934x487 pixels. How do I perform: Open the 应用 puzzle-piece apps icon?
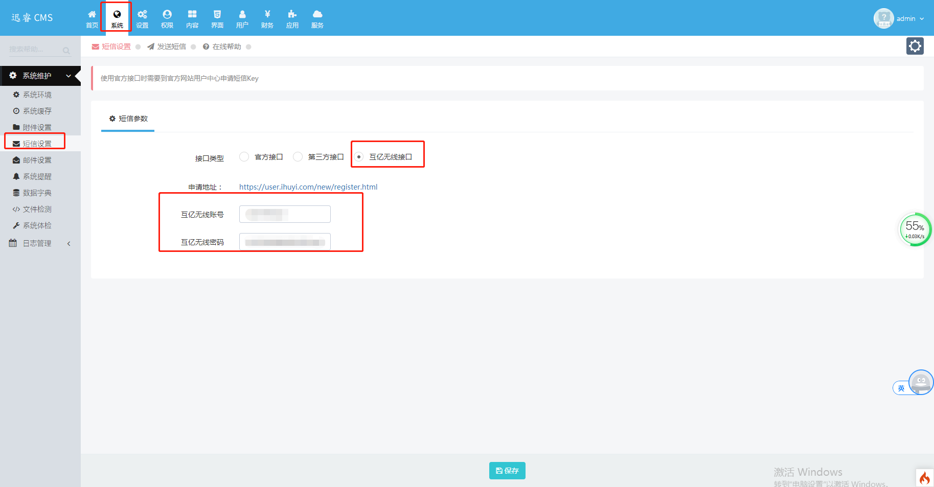[x=292, y=18]
